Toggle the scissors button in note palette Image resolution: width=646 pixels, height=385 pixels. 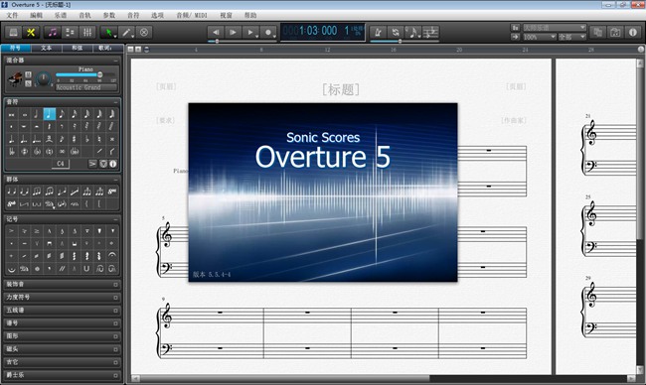coord(92,164)
